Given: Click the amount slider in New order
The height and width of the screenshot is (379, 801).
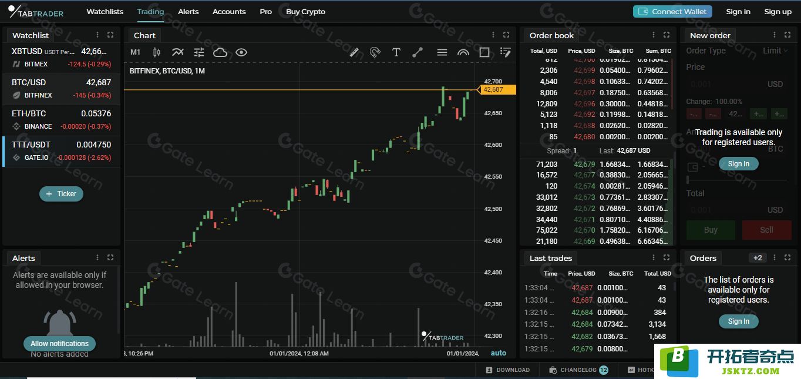Looking at the screenshot, I should pyautogui.click(x=737, y=180).
